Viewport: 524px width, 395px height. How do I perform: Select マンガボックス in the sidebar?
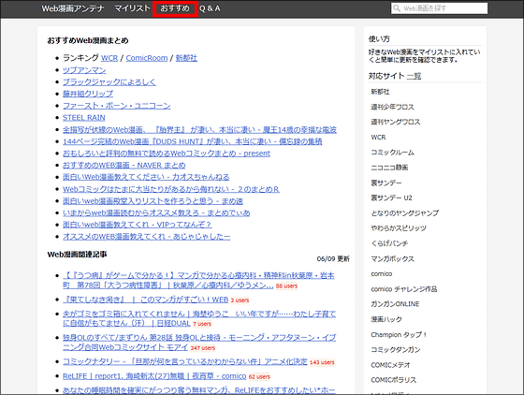click(392, 258)
